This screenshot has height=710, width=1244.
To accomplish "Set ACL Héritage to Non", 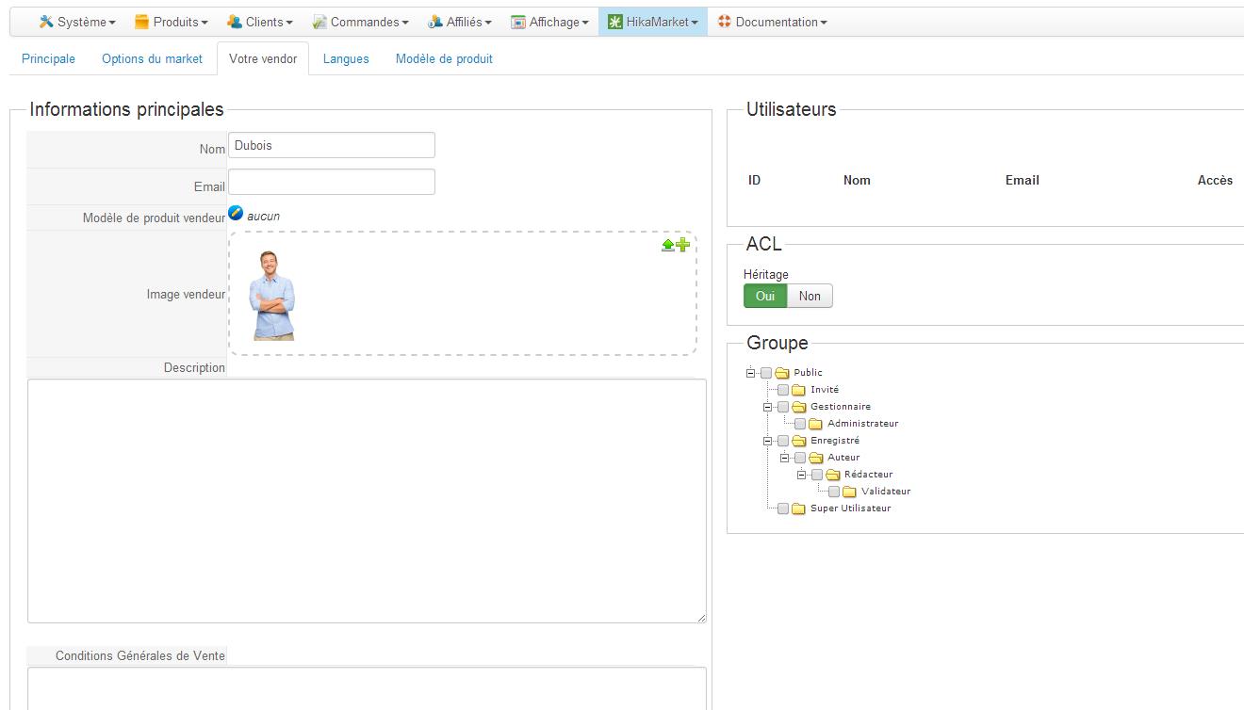I will (x=810, y=296).
